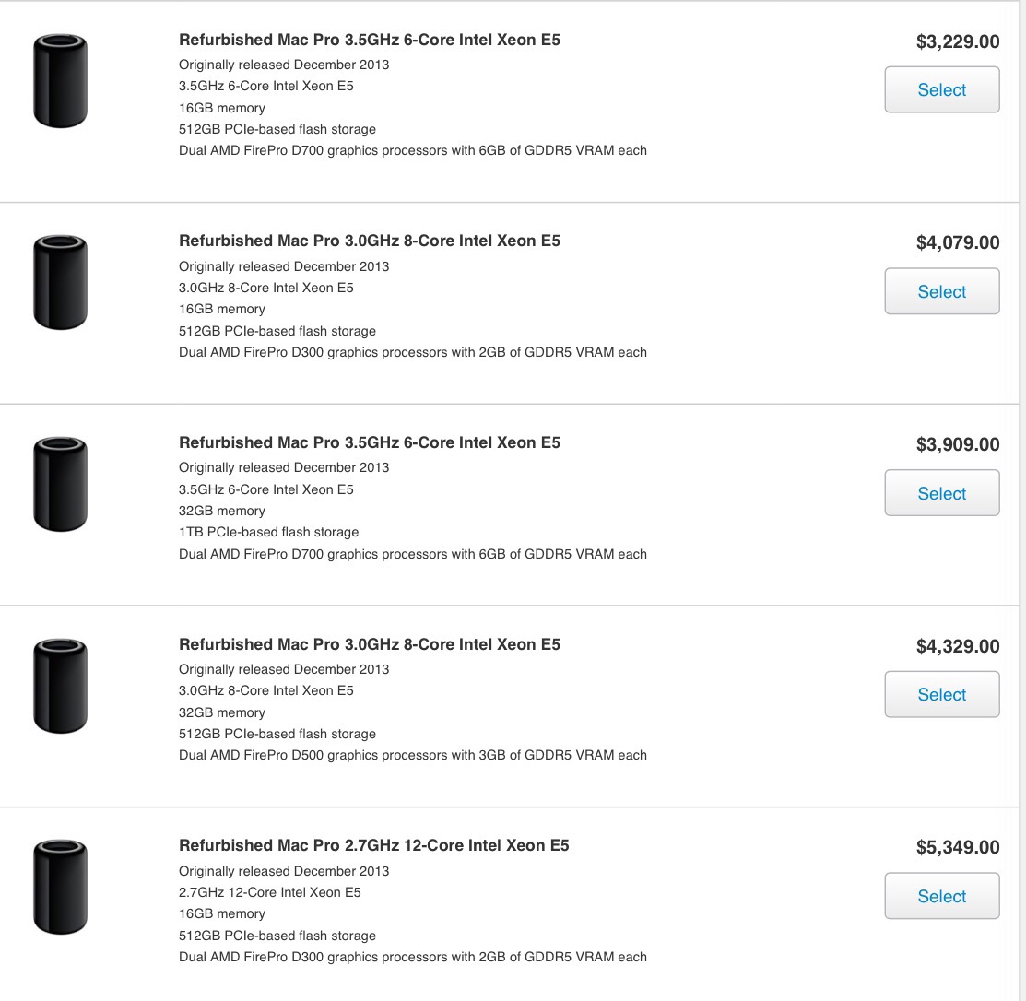Click Mac Pro image for the $3,909.00 model
This screenshot has height=1001, width=1026.
[x=60, y=484]
